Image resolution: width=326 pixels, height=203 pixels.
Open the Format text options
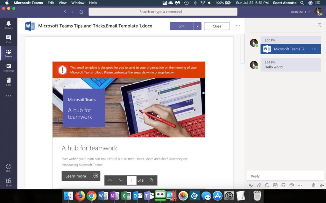pyautogui.click(x=251, y=185)
